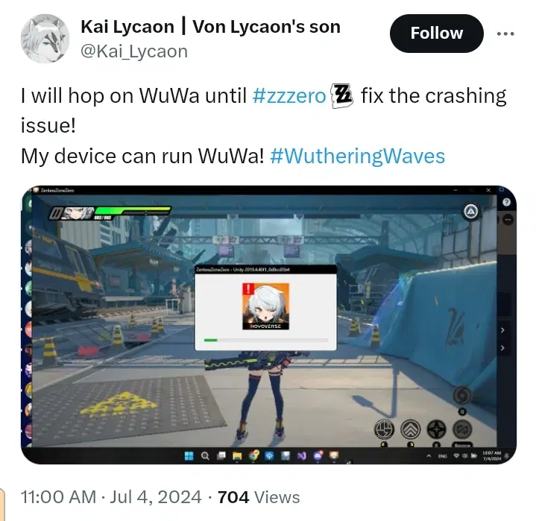Image resolution: width=536 pixels, height=521 pixels.
Task: Tap the character switch icon above Space
Action: [462, 430]
